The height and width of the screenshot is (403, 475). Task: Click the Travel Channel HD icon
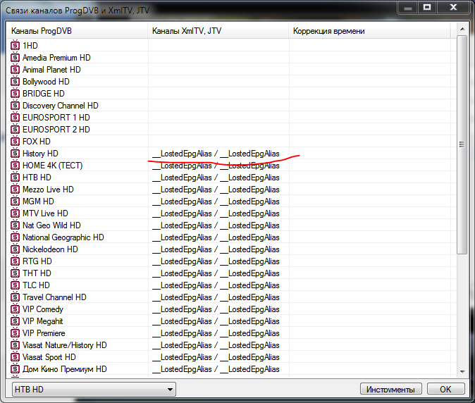point(16,297)
